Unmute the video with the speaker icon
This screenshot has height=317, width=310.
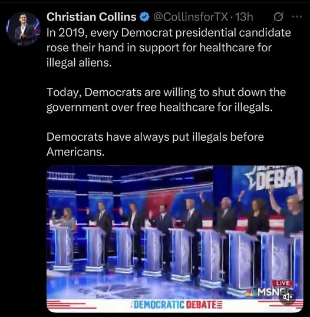tap(288, 297)
